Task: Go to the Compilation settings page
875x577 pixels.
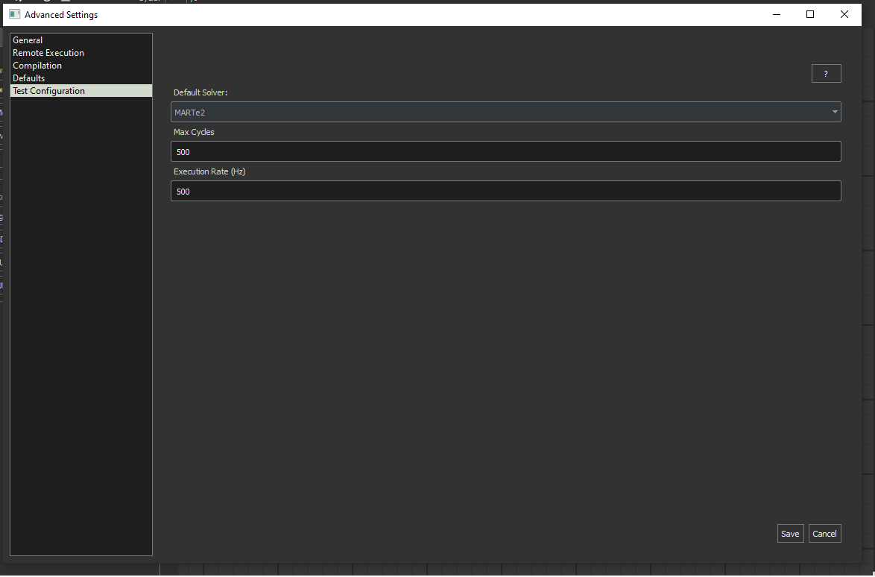Action: 37,66
